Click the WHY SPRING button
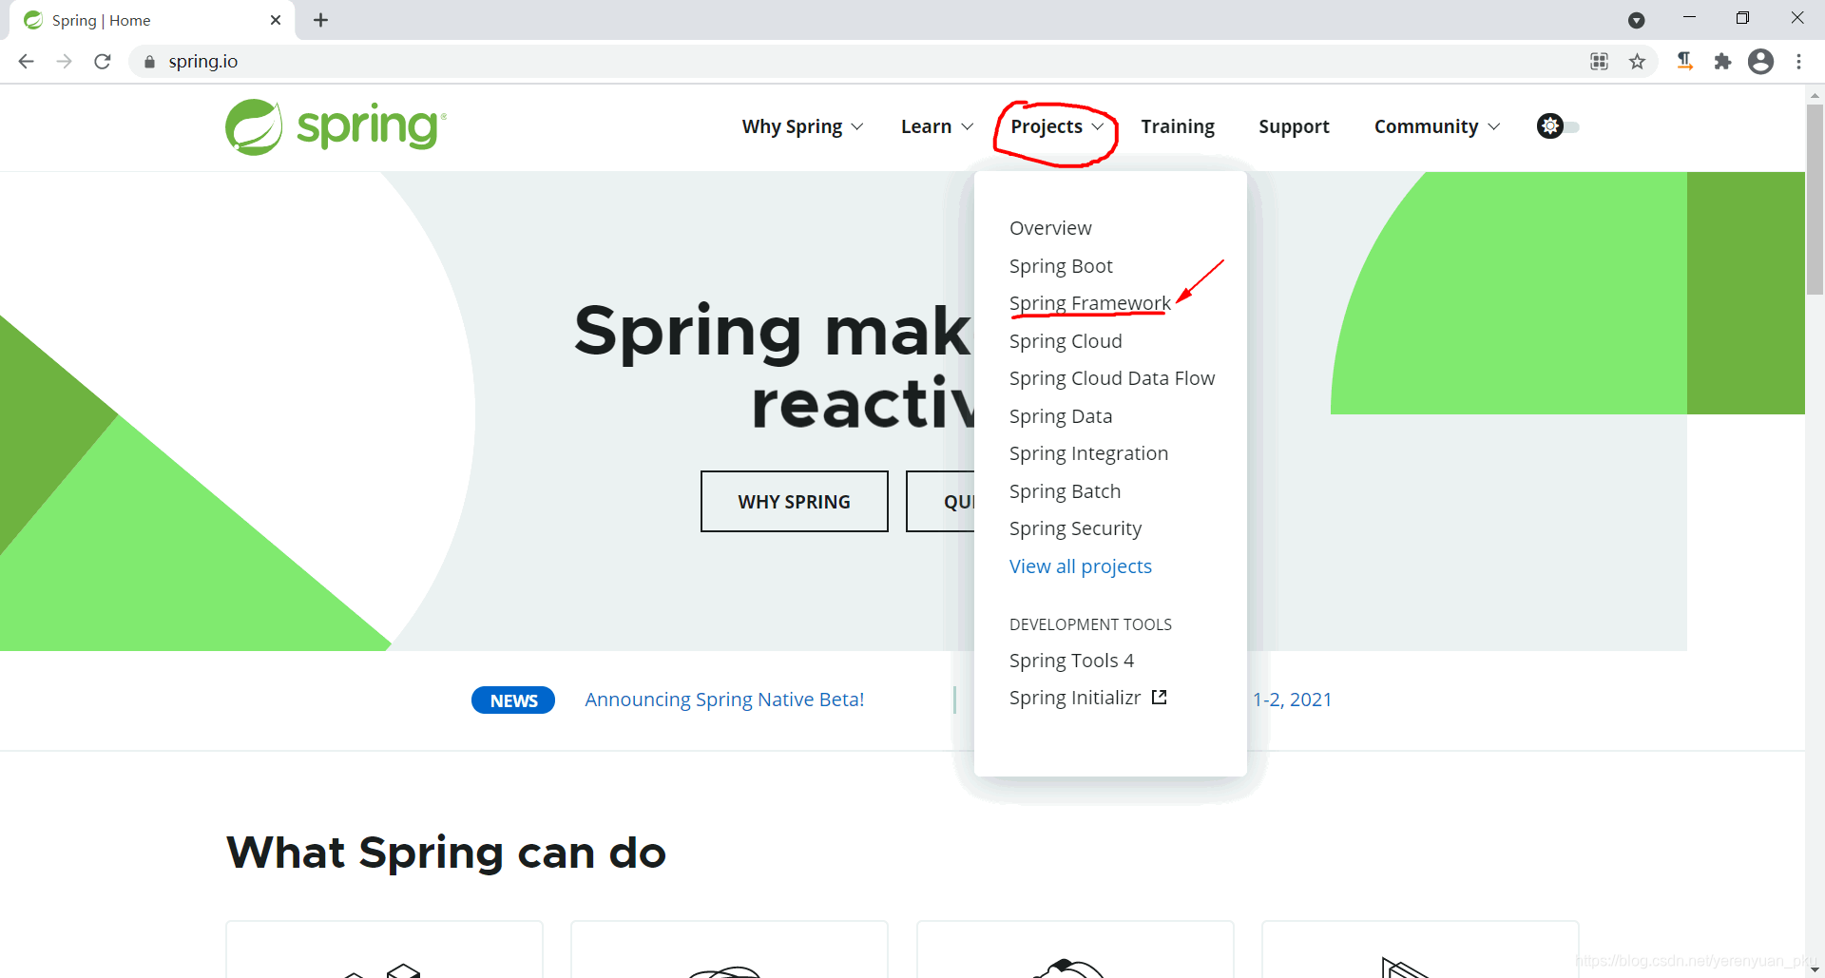The image size is (1825, 978). [x=795, y=501]
